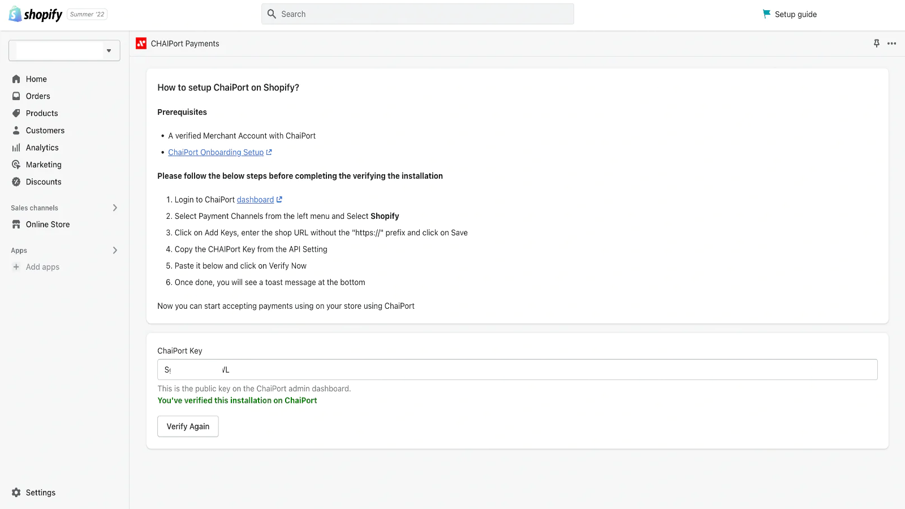Screen dimensions: 905x509
Task: Open the store switcher dropdown
Action: pyautogui.click(x=64, y=50)
